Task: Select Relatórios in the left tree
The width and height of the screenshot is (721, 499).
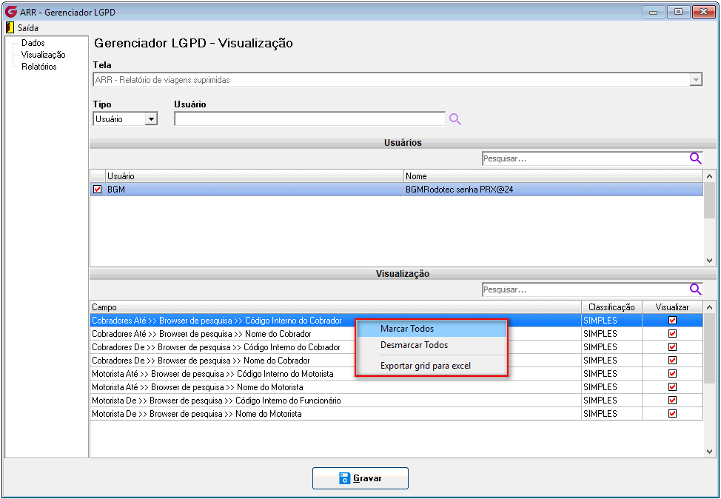Action: tap(39, 67)
